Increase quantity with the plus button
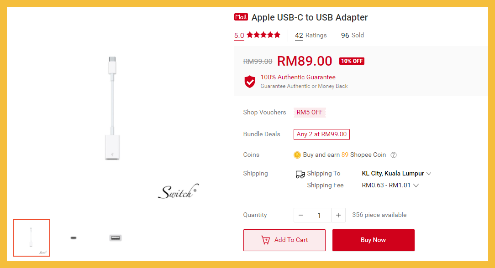The height and width of the screenshot is (268, 495). [338, 215]
